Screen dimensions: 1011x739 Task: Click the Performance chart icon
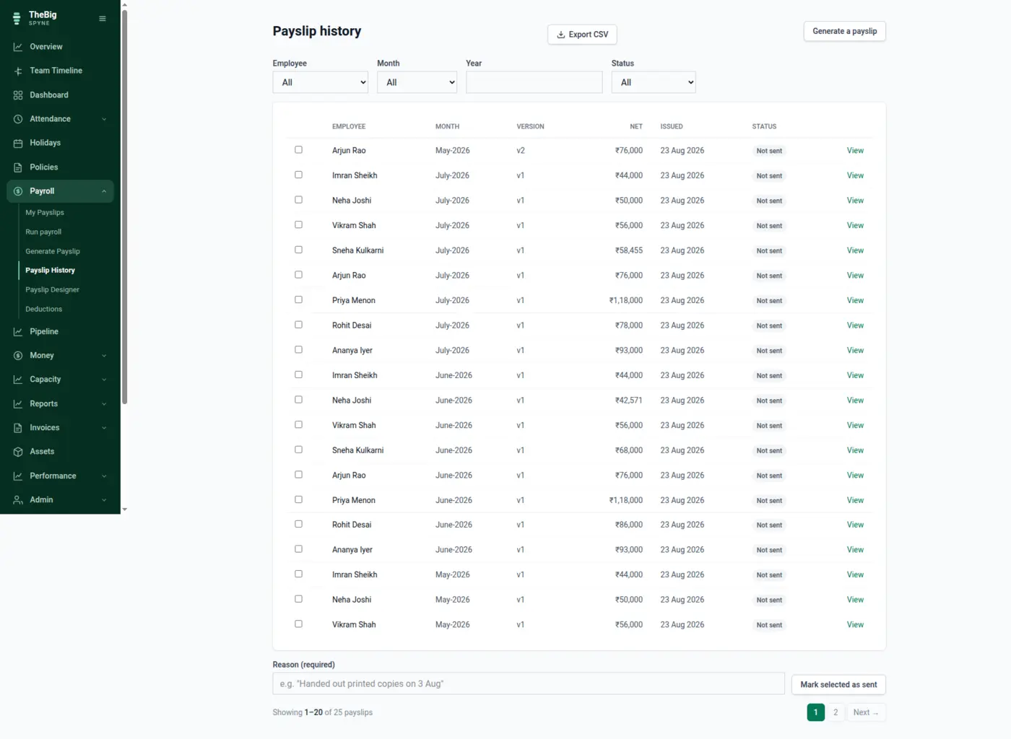pos(18,476)
